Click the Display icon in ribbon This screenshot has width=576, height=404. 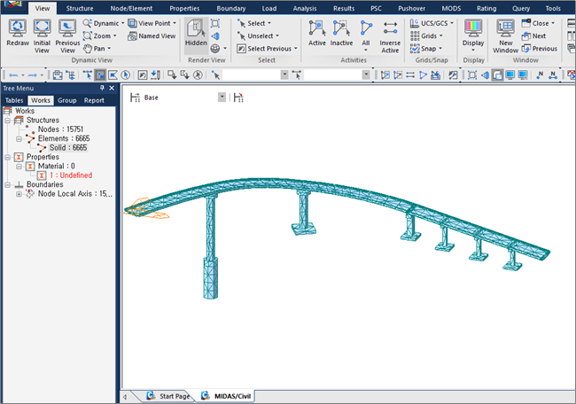[473, 33]
